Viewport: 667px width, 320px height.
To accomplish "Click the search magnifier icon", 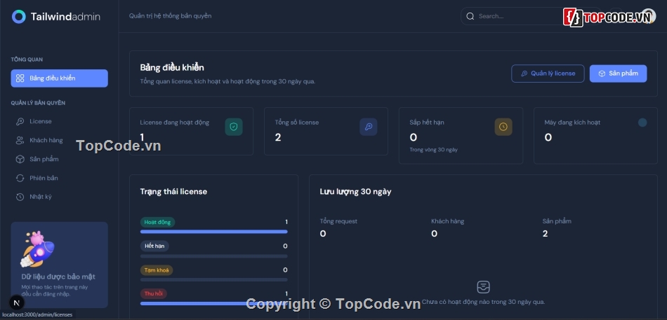I will (470, 16).
